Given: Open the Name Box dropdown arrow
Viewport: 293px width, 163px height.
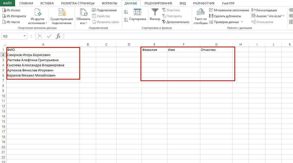Looking at the screenshot, I should tap(25, 36).
